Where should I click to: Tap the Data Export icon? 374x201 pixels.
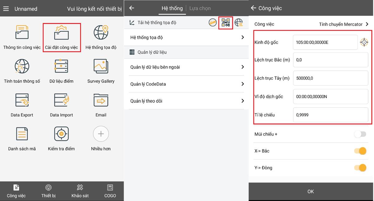coord(22,100)
